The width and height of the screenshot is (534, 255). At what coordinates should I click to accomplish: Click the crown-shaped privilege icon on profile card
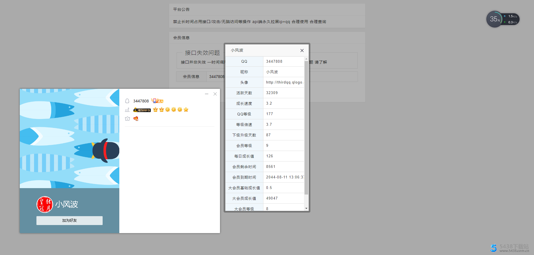(x=127, y=119)
